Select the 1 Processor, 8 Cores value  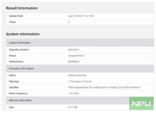pyautogui.click(x=80, y=81)
